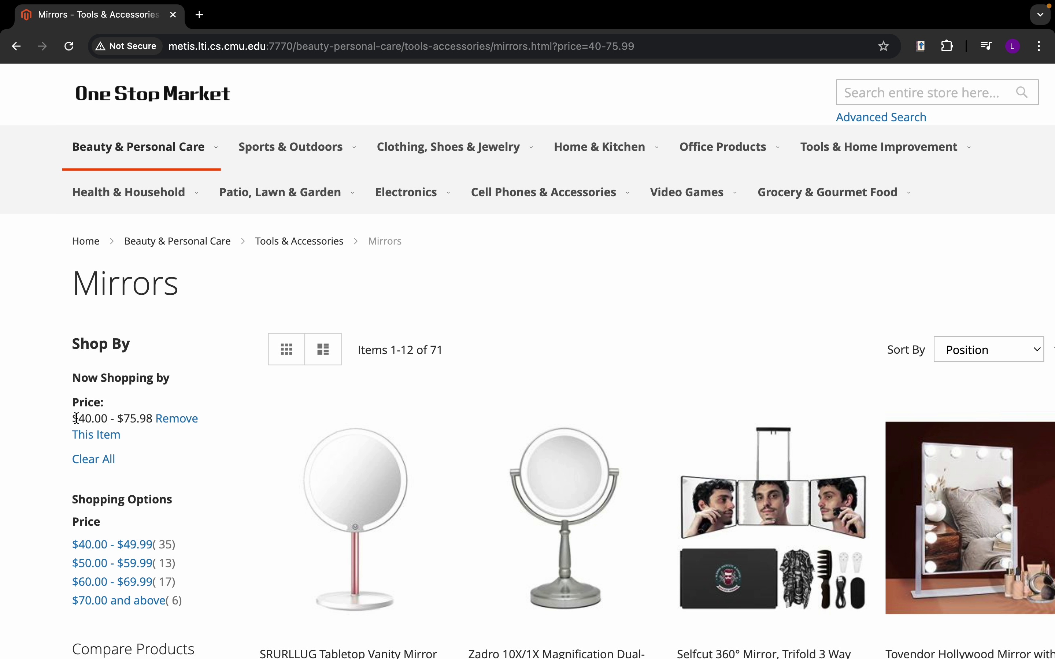Open Home & Kitchen menu item
The width and height of the screenshot is (1055, 659).
pyautogui.click(x=599, y=147)
